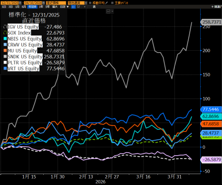Click SNDK US Equity gray swatch

5,57
